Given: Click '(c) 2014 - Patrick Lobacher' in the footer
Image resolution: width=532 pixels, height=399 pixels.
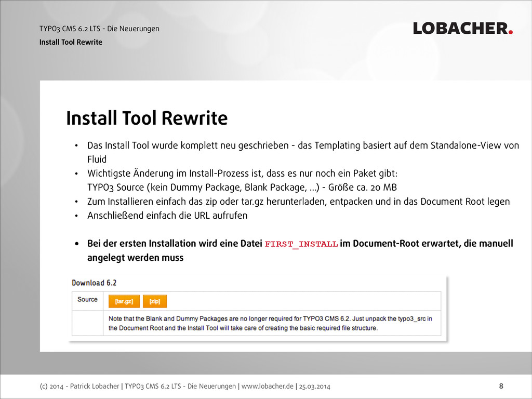Looking at the screenshot, I should 79,386.
